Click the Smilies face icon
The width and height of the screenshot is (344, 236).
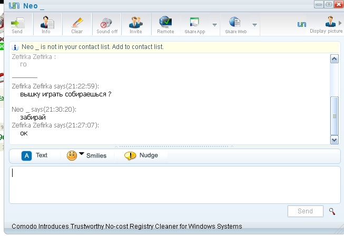click(x=72, y=156)
